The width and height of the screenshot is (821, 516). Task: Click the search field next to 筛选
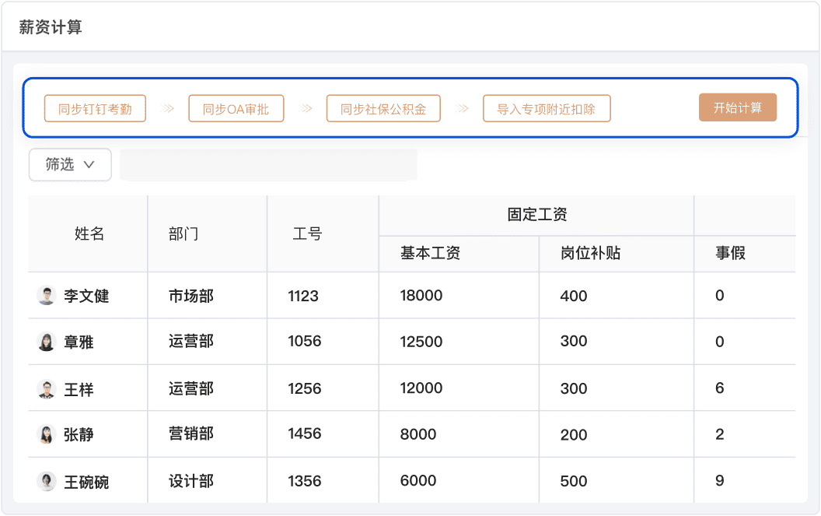pyautogui.click(x=268, y=165)
